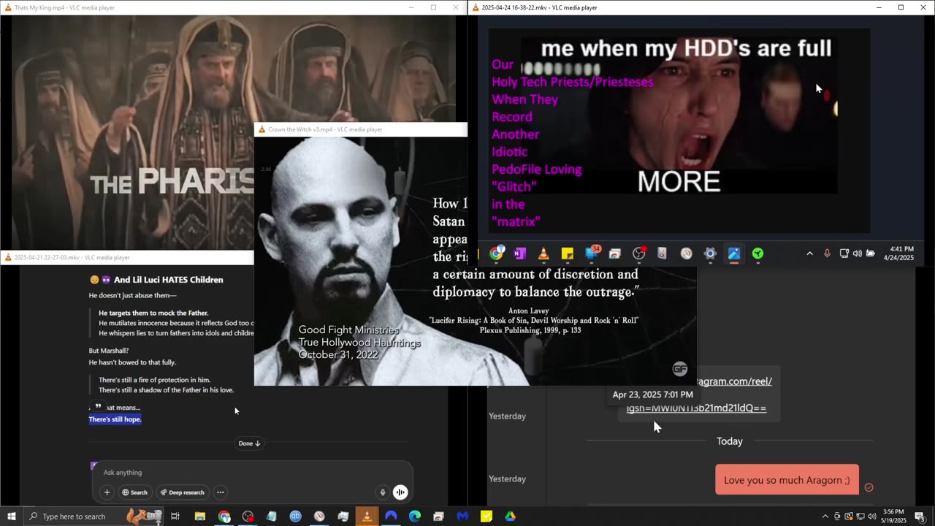Open Google Chrome on the bottom taskbar
The height and width of the screenshot is (526, 935).
click(224, 517)
